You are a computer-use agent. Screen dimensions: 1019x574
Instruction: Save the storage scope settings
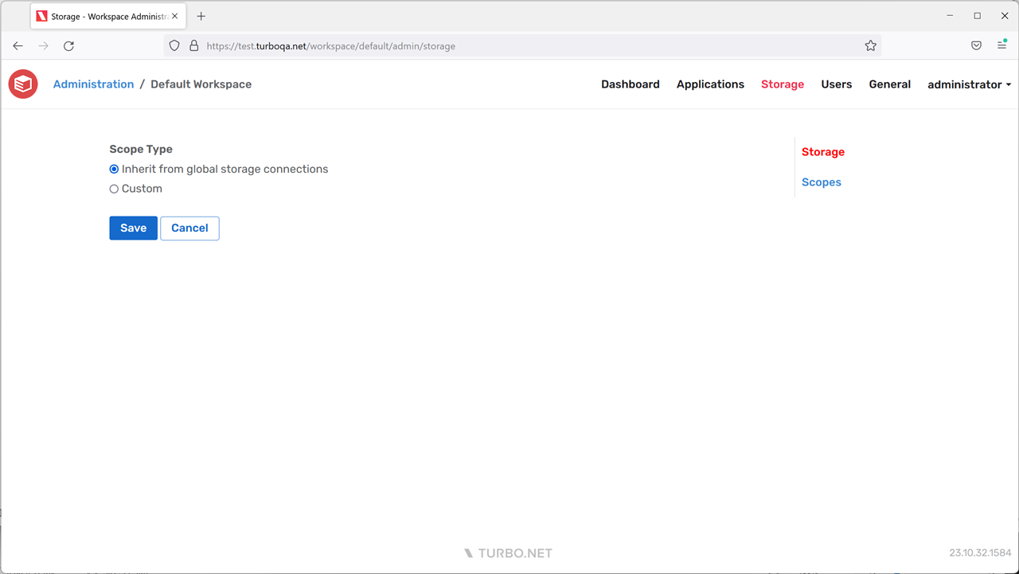click(134, 228)
